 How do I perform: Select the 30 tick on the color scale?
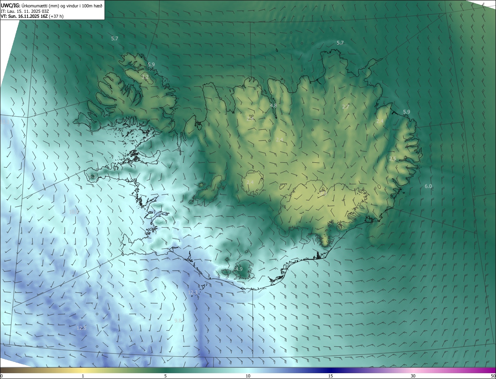413,376
